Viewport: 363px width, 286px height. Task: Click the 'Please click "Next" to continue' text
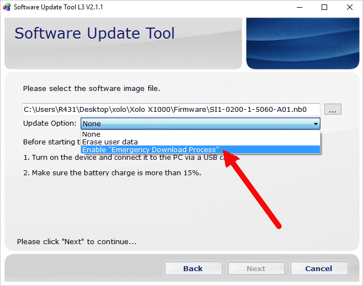[x=77, y=241]
